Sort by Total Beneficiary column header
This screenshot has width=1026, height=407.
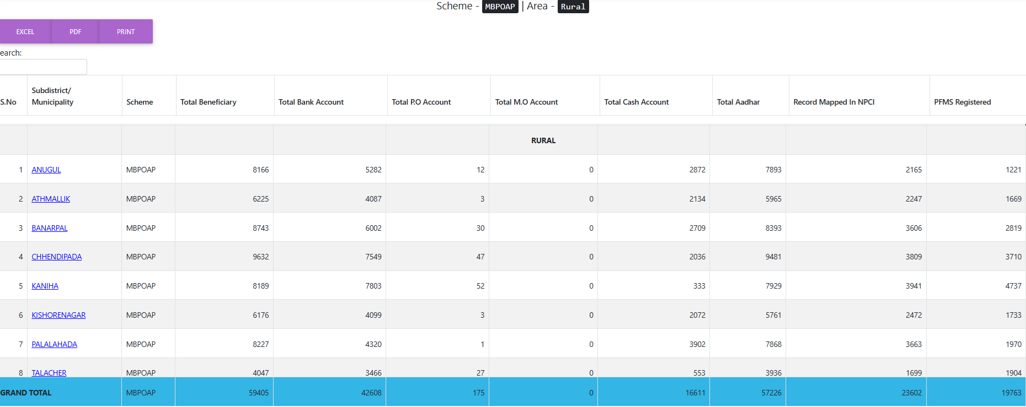(225, 96)
